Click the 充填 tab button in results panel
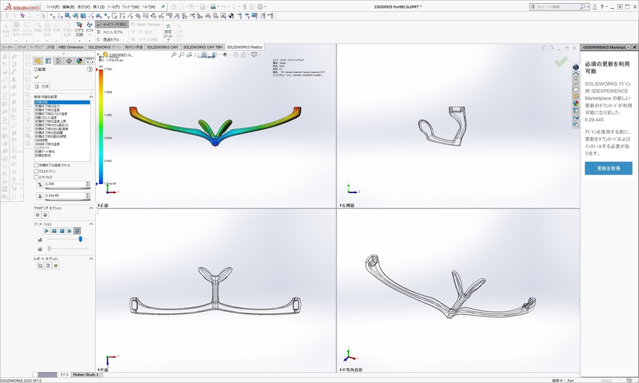The height and width of the screenshot is (383, 639). [42, 86]
